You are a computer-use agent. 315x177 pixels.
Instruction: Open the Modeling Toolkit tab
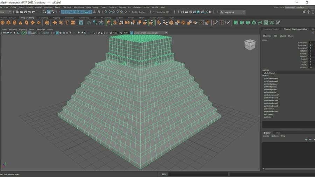(271, 29)
